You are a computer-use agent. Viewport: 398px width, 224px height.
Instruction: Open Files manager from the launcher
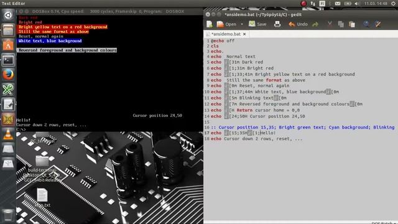tap(8, 30)
